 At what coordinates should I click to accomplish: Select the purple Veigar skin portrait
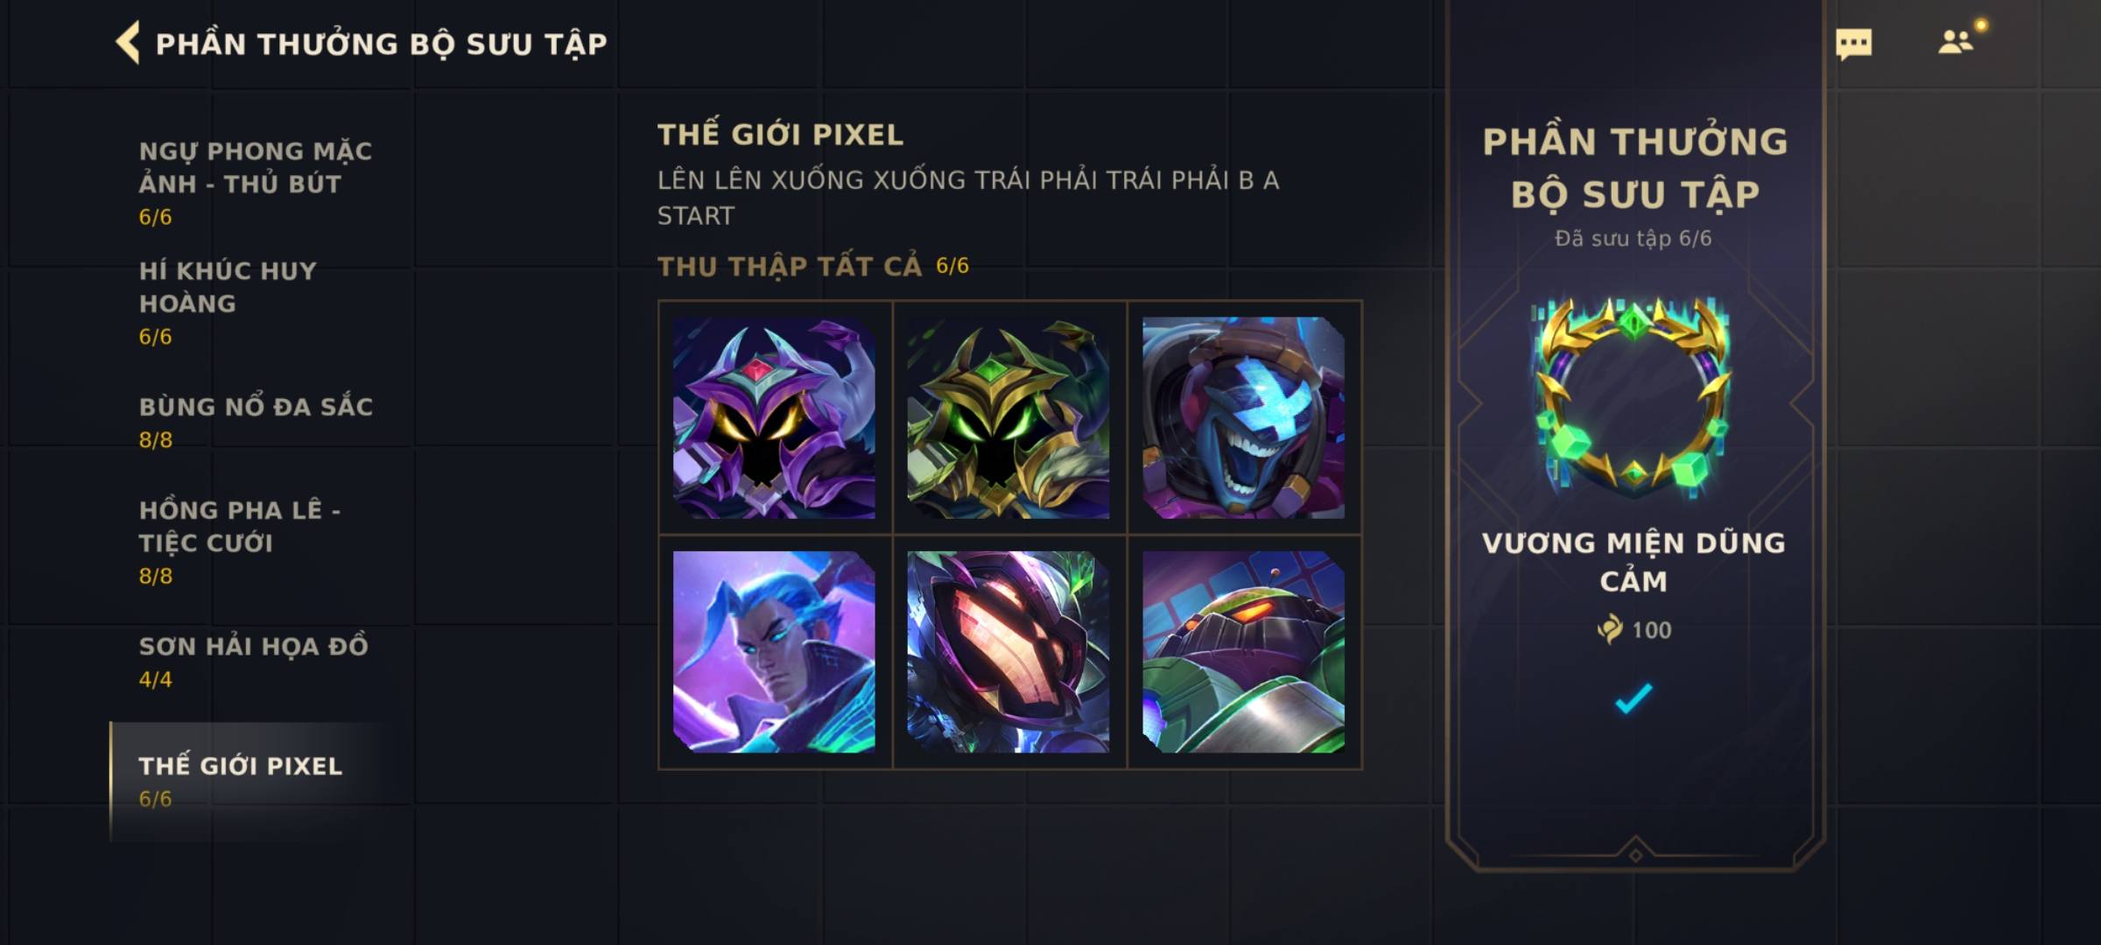(774, 417)
